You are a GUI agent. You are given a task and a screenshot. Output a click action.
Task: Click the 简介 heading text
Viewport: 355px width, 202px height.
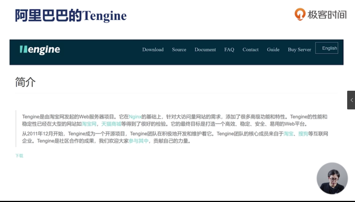pyautogui.click(x=25, y=82)
